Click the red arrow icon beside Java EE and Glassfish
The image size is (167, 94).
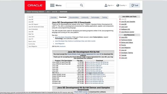click(x=120, y=22)
